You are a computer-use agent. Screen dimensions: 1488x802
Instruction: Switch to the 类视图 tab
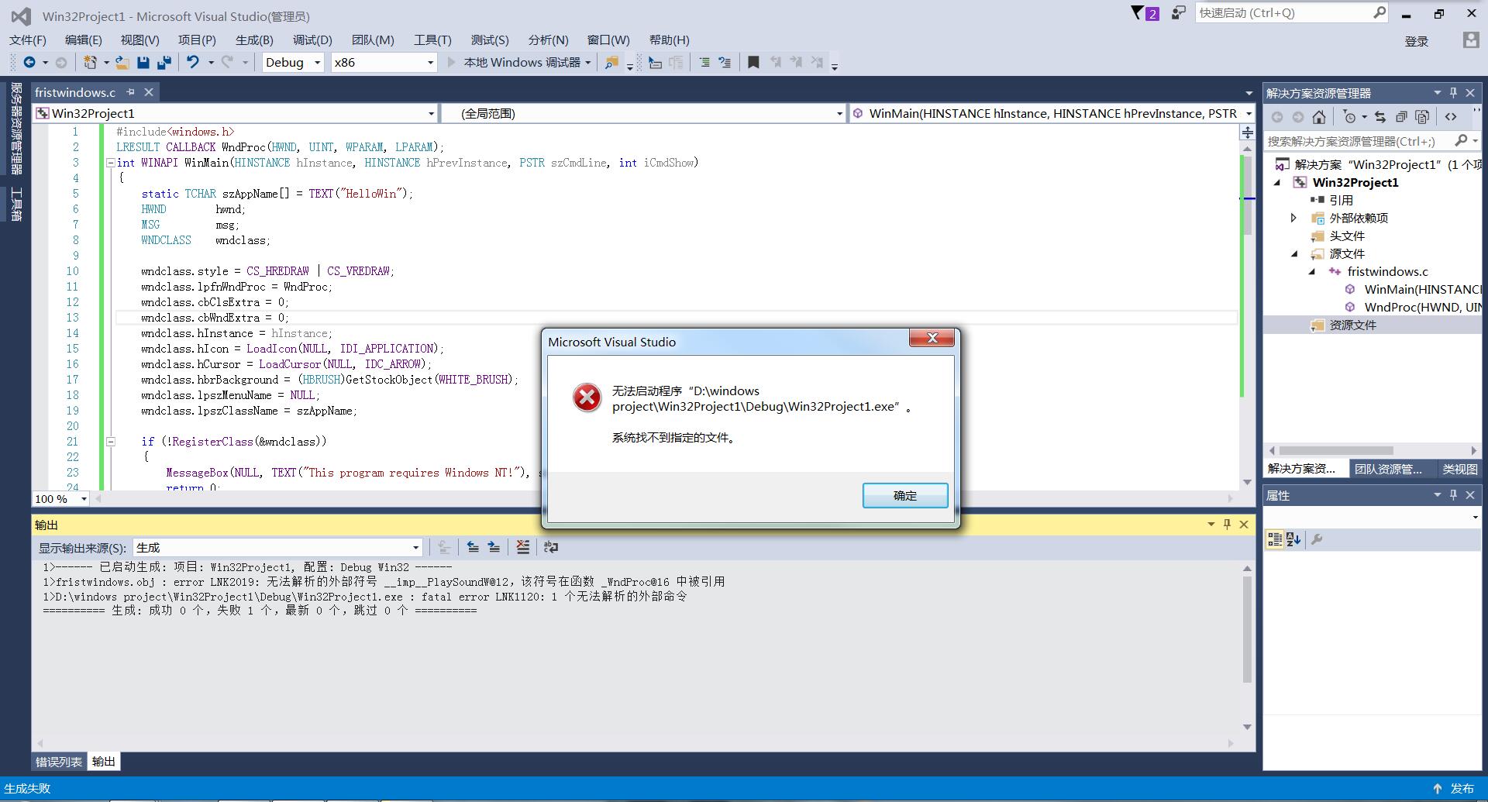(1459, 469)
